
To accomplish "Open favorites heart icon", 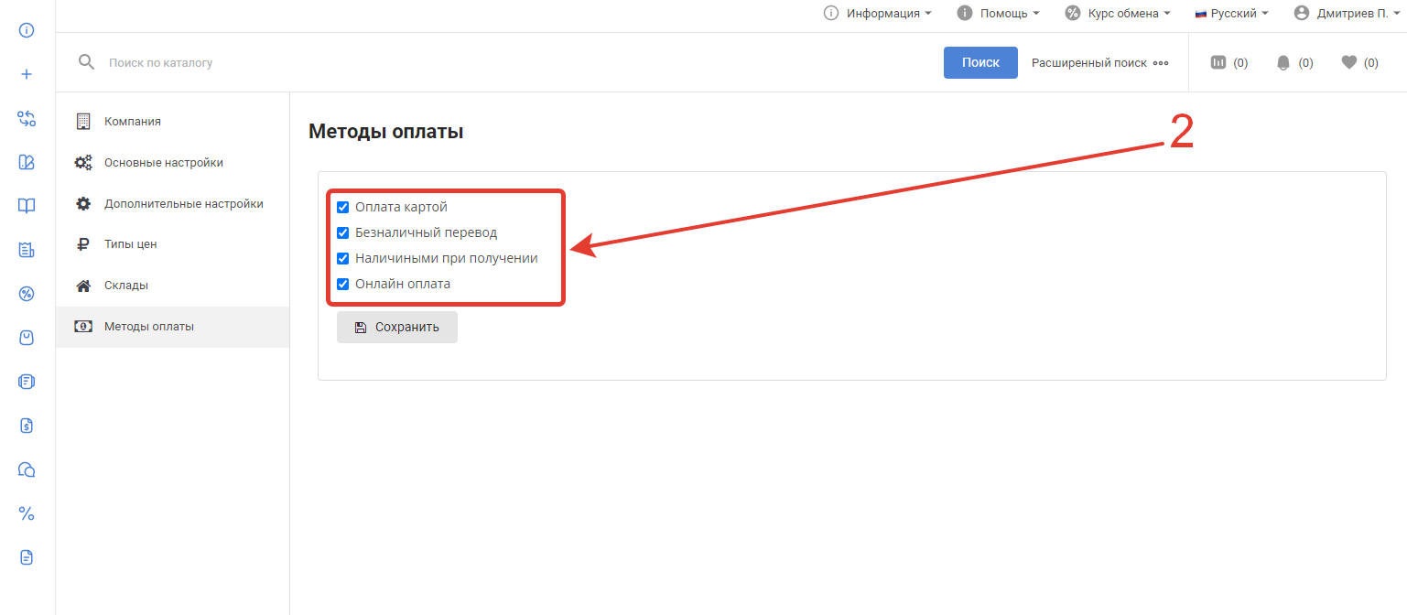I will pos(1348,62).
